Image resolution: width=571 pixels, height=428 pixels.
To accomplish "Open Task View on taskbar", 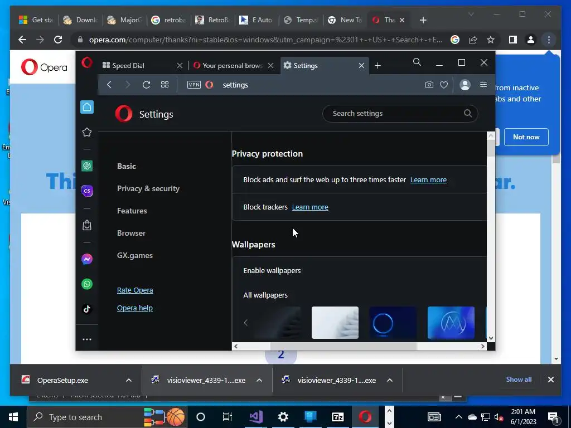I will pos(228,417).
